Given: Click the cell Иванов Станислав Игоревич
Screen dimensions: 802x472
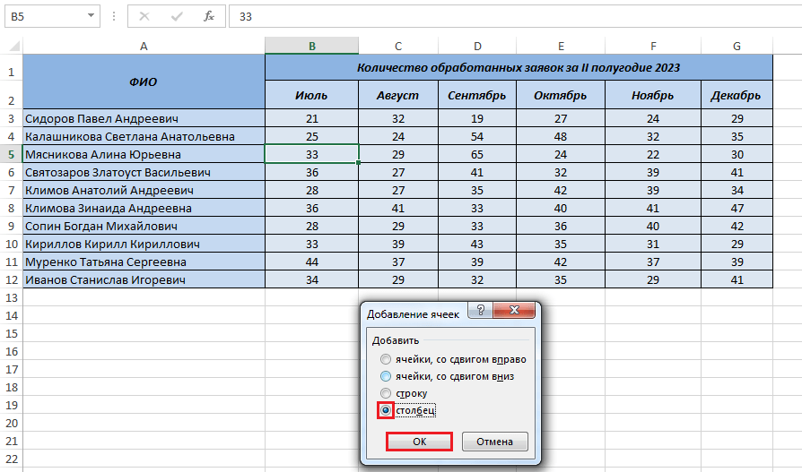Looking at the screenshot, I should click(x=144, y=280).
